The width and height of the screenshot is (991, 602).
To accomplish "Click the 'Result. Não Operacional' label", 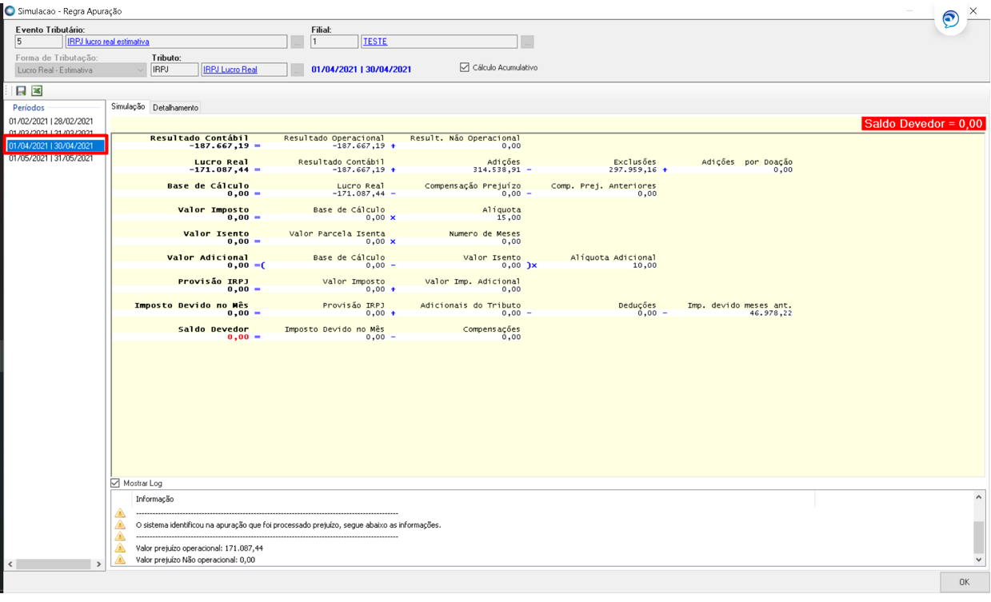I will click(x=465, y=138).
